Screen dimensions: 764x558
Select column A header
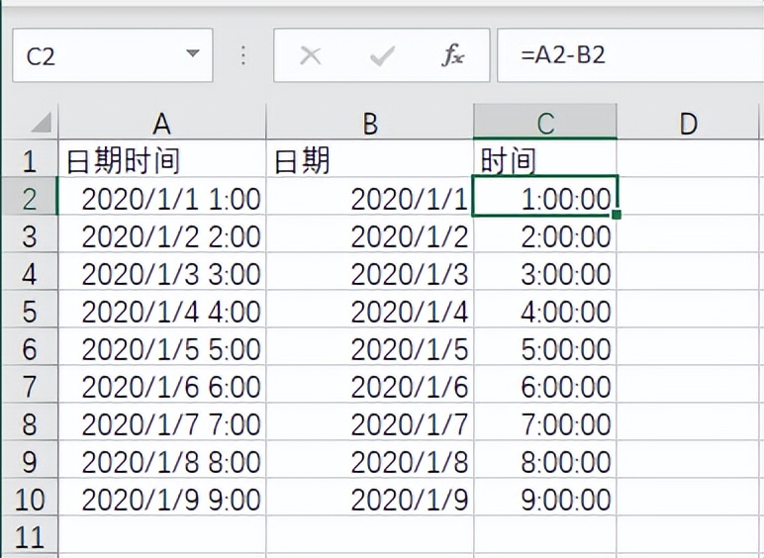(162, 123)
